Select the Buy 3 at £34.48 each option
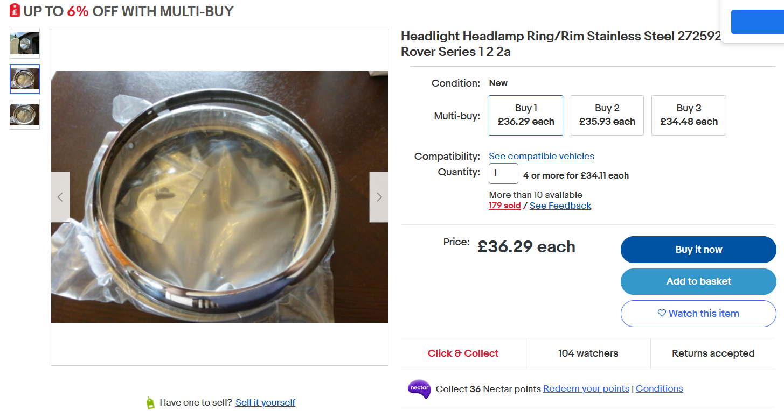The width and height of the screenshot is (784, 411). point(689,115)
